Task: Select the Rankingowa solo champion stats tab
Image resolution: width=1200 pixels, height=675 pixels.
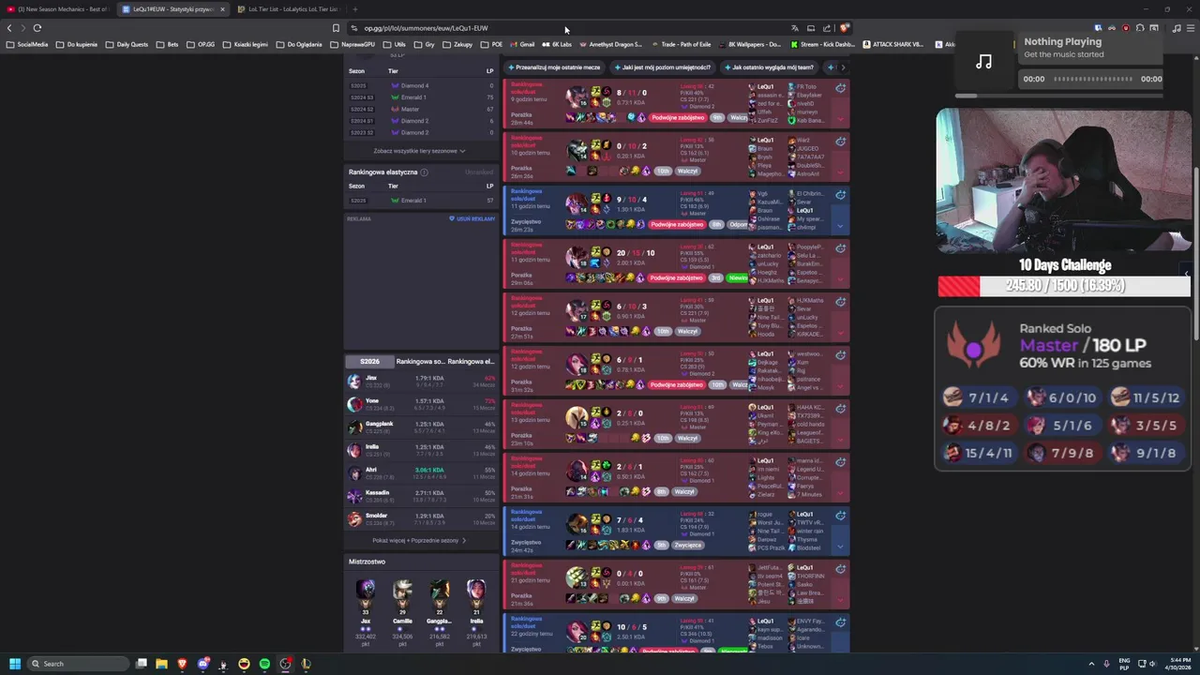Action: click(420, 362)
